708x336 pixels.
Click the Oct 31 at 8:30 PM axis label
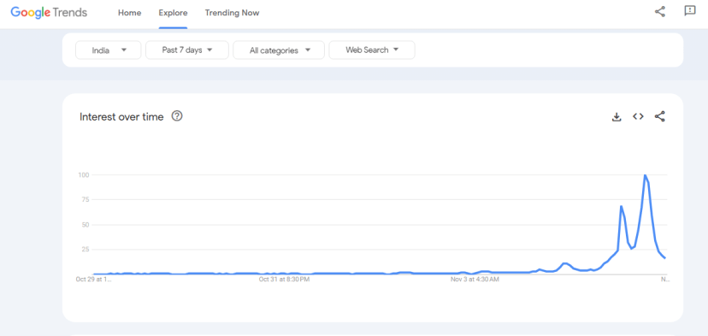[284, 280]
